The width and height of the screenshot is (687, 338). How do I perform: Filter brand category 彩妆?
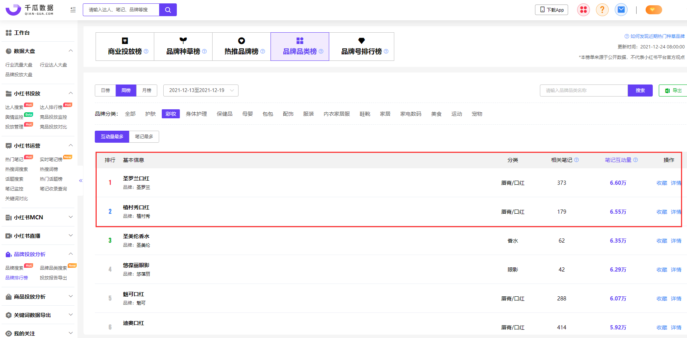point(171,114)
